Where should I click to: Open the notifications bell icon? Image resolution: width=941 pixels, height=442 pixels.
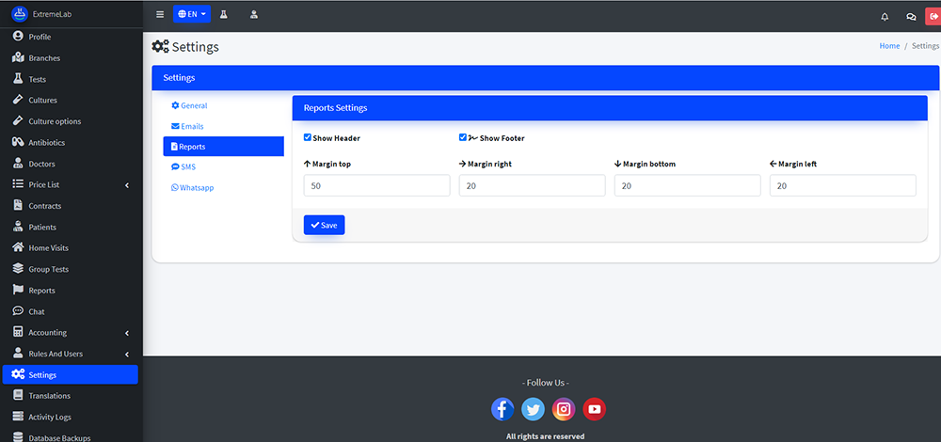tap(885, 16)
